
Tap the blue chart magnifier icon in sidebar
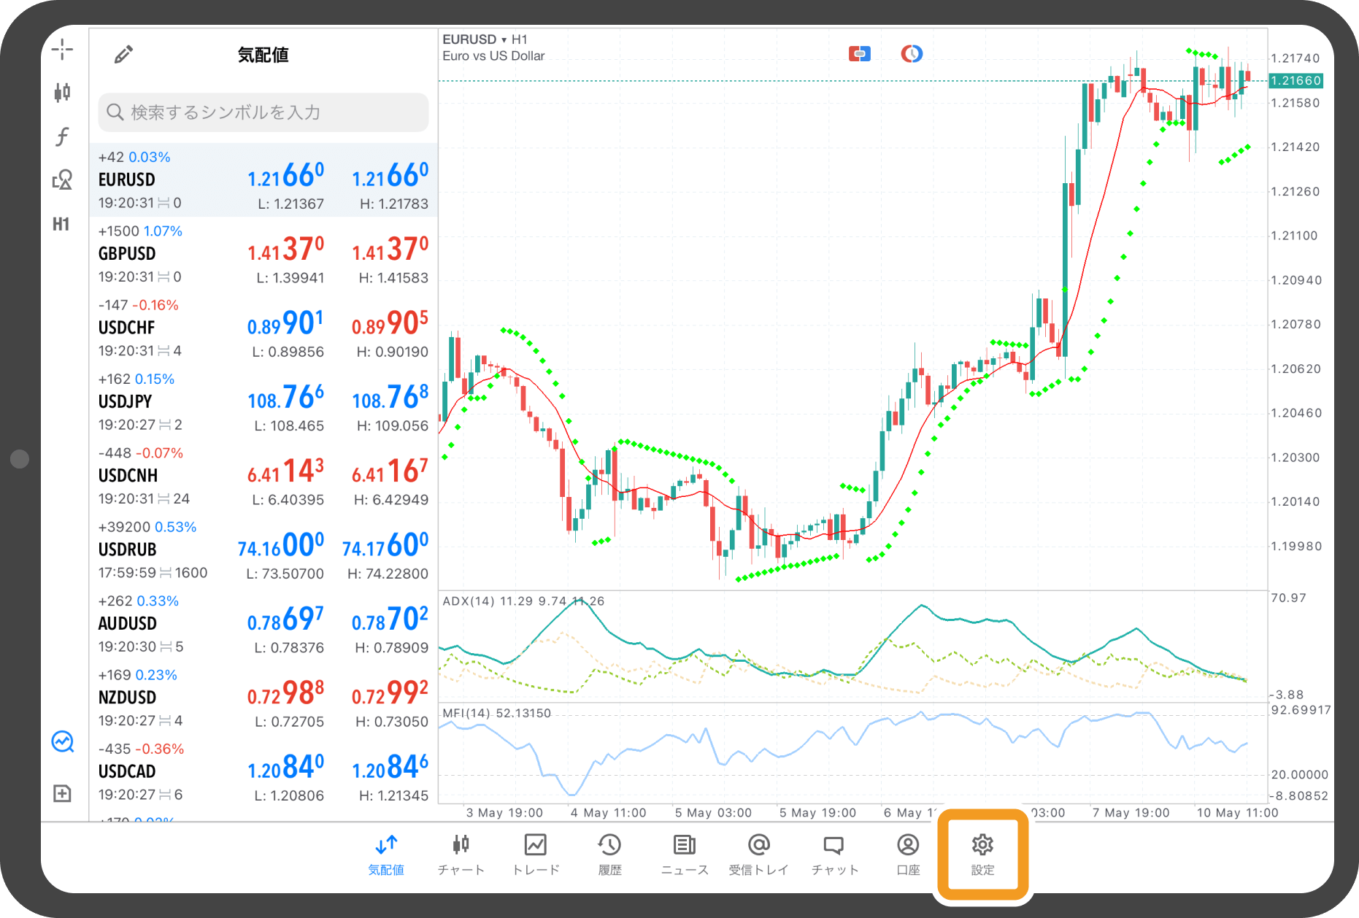[62, 742]
